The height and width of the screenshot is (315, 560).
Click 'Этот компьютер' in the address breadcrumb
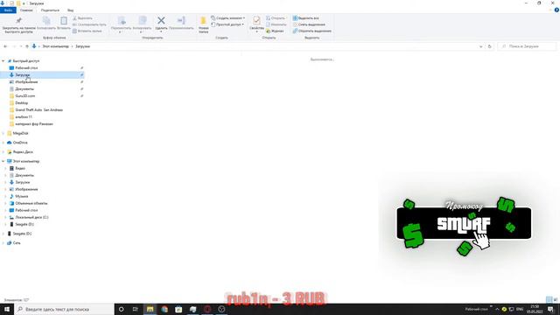55,46
